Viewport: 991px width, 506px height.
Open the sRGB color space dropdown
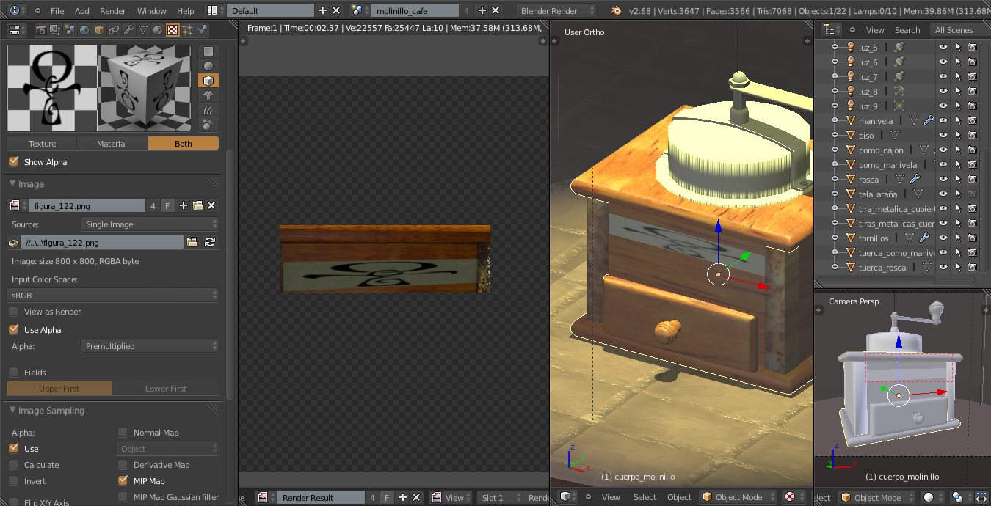[x=113, y=295]
